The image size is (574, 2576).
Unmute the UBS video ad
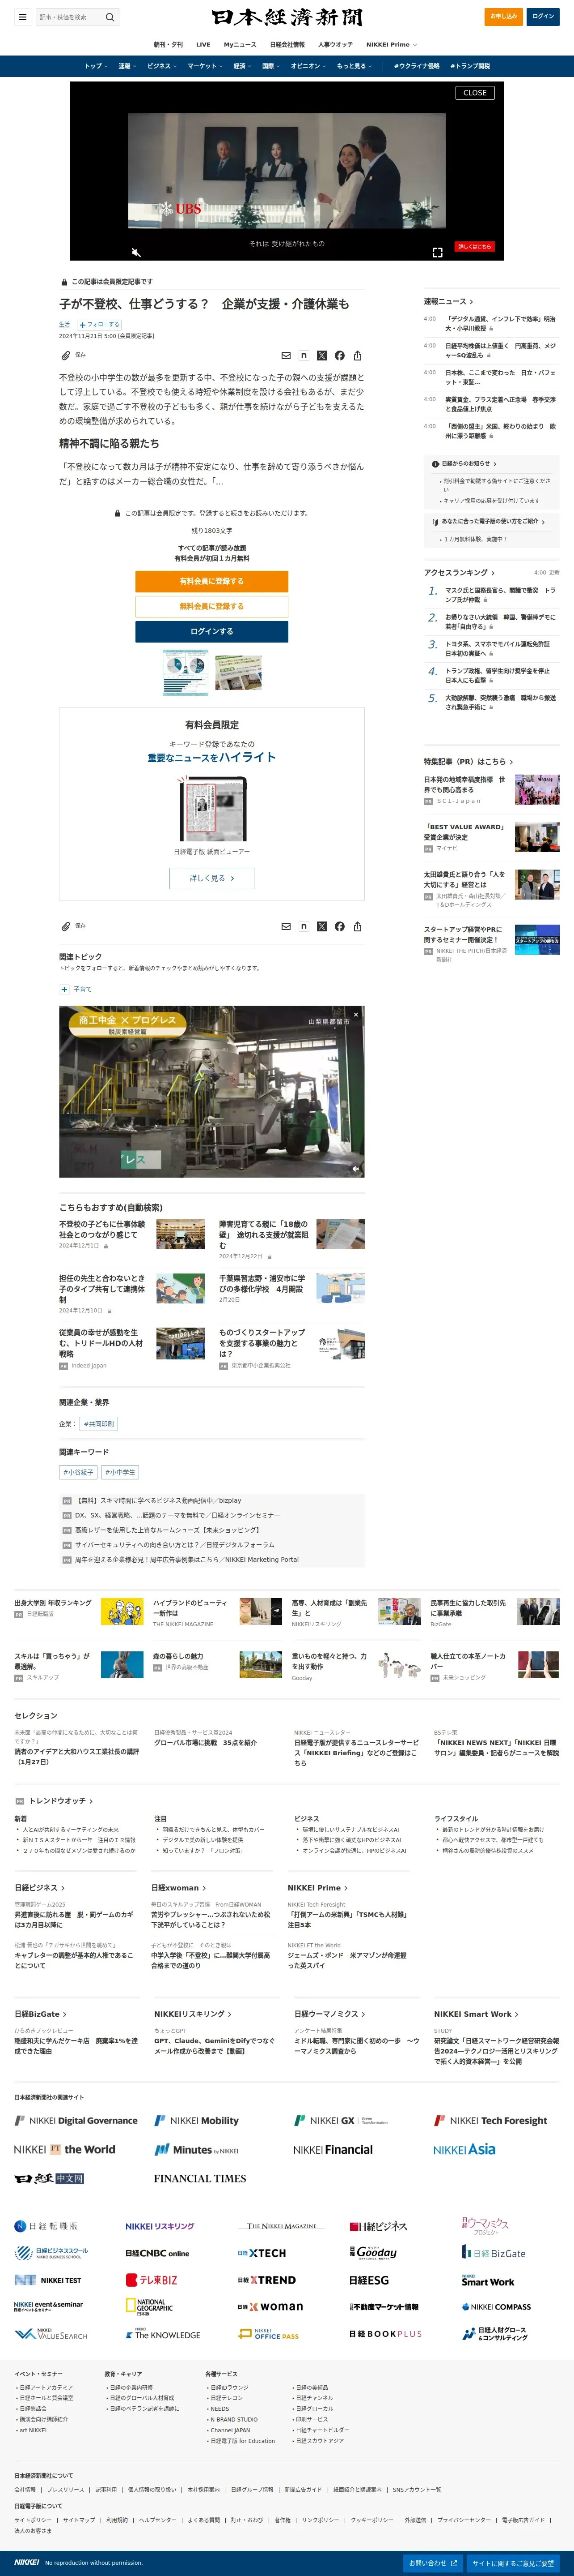coord(137,252)
